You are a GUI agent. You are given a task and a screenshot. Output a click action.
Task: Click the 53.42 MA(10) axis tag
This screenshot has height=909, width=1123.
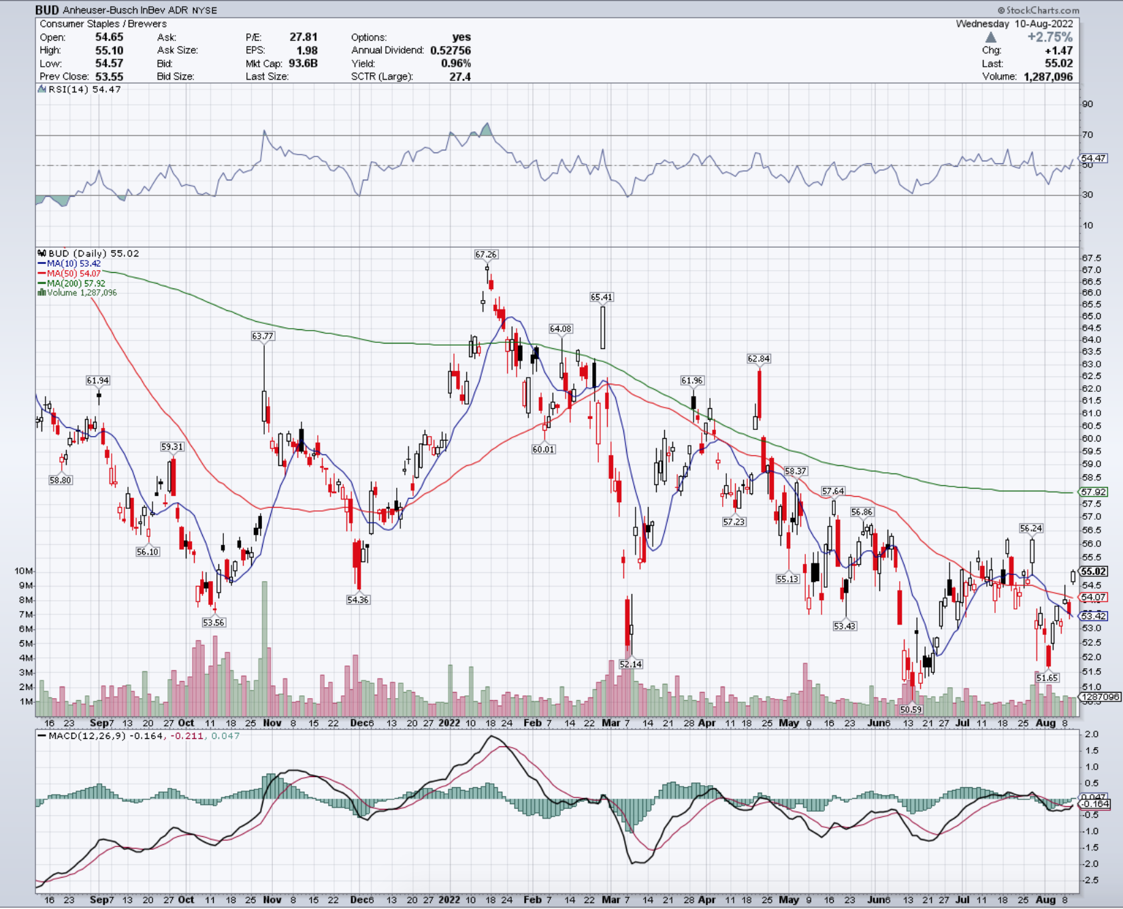coord(1094,616)
